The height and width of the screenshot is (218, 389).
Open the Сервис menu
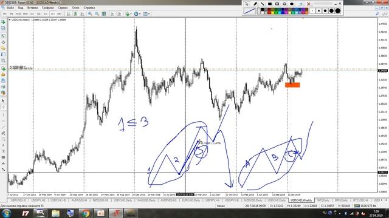pyautogui.click(x=63, y=8)
